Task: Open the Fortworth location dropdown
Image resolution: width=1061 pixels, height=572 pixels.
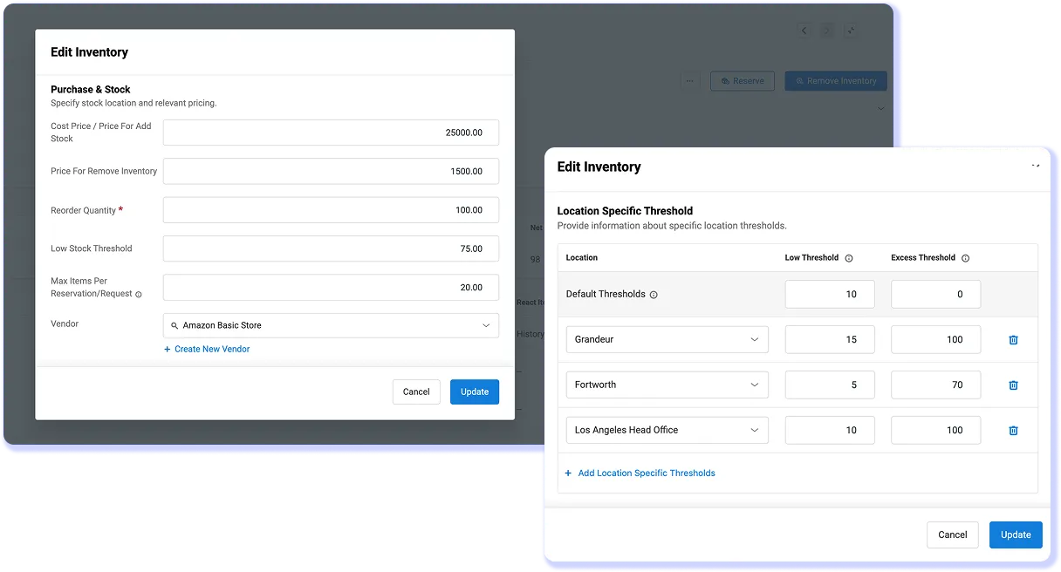Action: 667,385
